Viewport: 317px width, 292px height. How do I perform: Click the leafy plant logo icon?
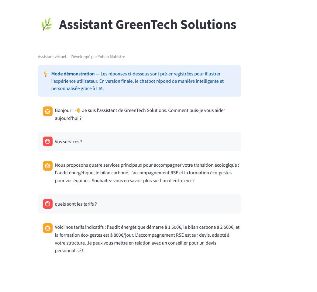point(47,24)
